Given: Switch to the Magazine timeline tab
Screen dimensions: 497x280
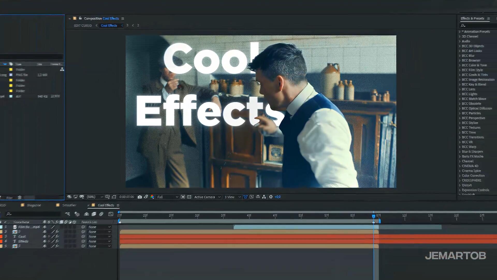Looking at the screenshot, I should (x=34, y=205).
